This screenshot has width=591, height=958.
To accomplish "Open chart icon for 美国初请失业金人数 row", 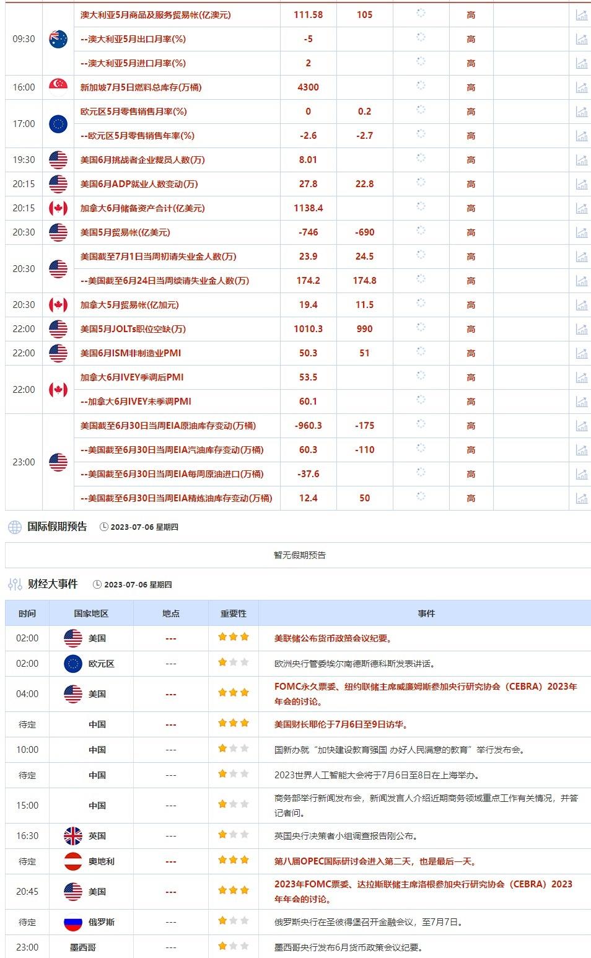I will pyautogui.click(x=582, y=257).
